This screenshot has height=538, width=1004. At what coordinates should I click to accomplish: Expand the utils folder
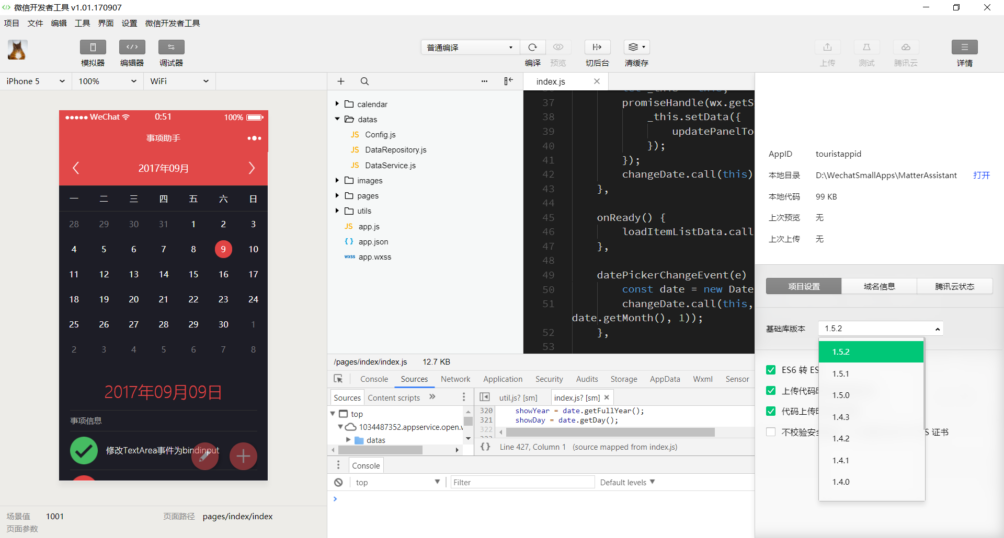[337, 210]
